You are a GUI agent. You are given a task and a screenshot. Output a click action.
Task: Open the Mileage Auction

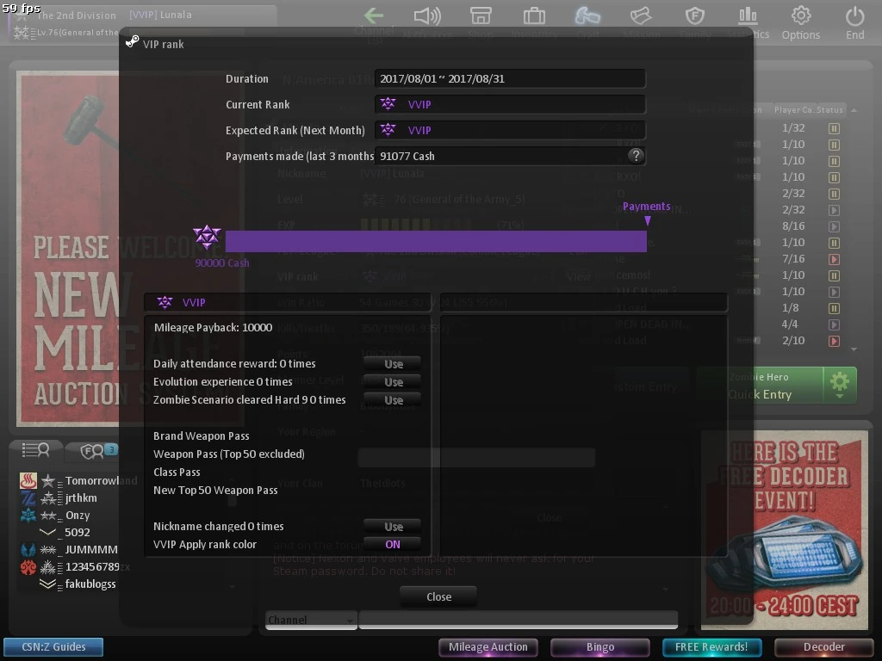488,646
